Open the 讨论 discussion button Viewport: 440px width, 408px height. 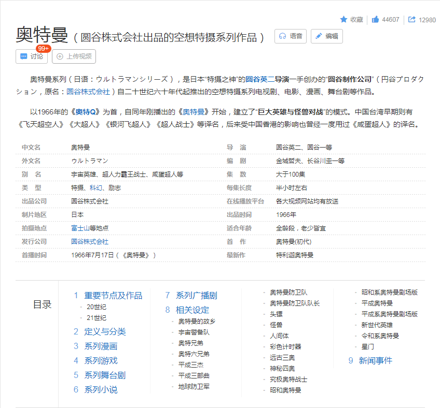coord(32,56)
